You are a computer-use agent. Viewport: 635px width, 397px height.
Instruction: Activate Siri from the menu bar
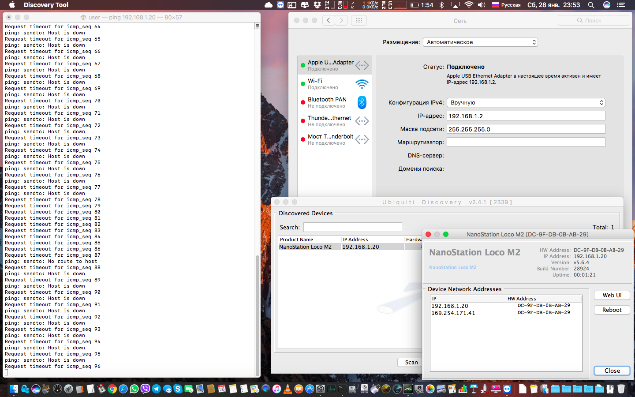pyautogui.click(x=607, y=5)
